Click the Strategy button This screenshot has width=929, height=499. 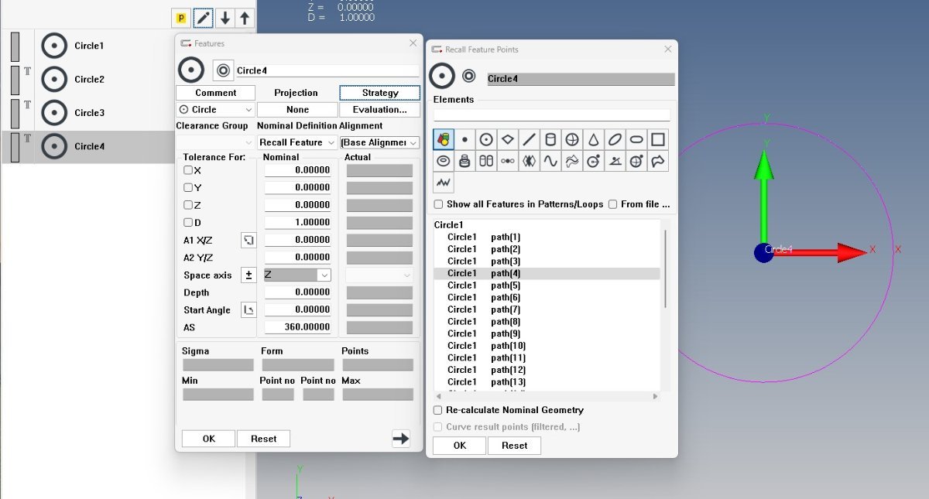(379, 93)
